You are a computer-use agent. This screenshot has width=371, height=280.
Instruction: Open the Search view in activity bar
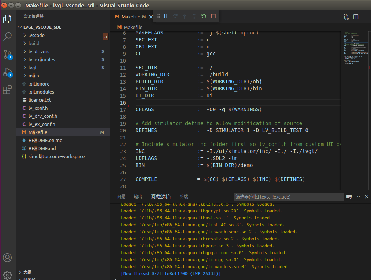pos(7,36)
